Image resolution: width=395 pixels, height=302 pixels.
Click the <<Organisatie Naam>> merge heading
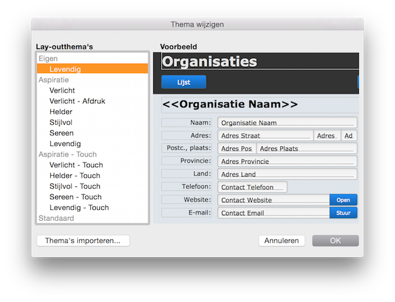coord(230,105)
